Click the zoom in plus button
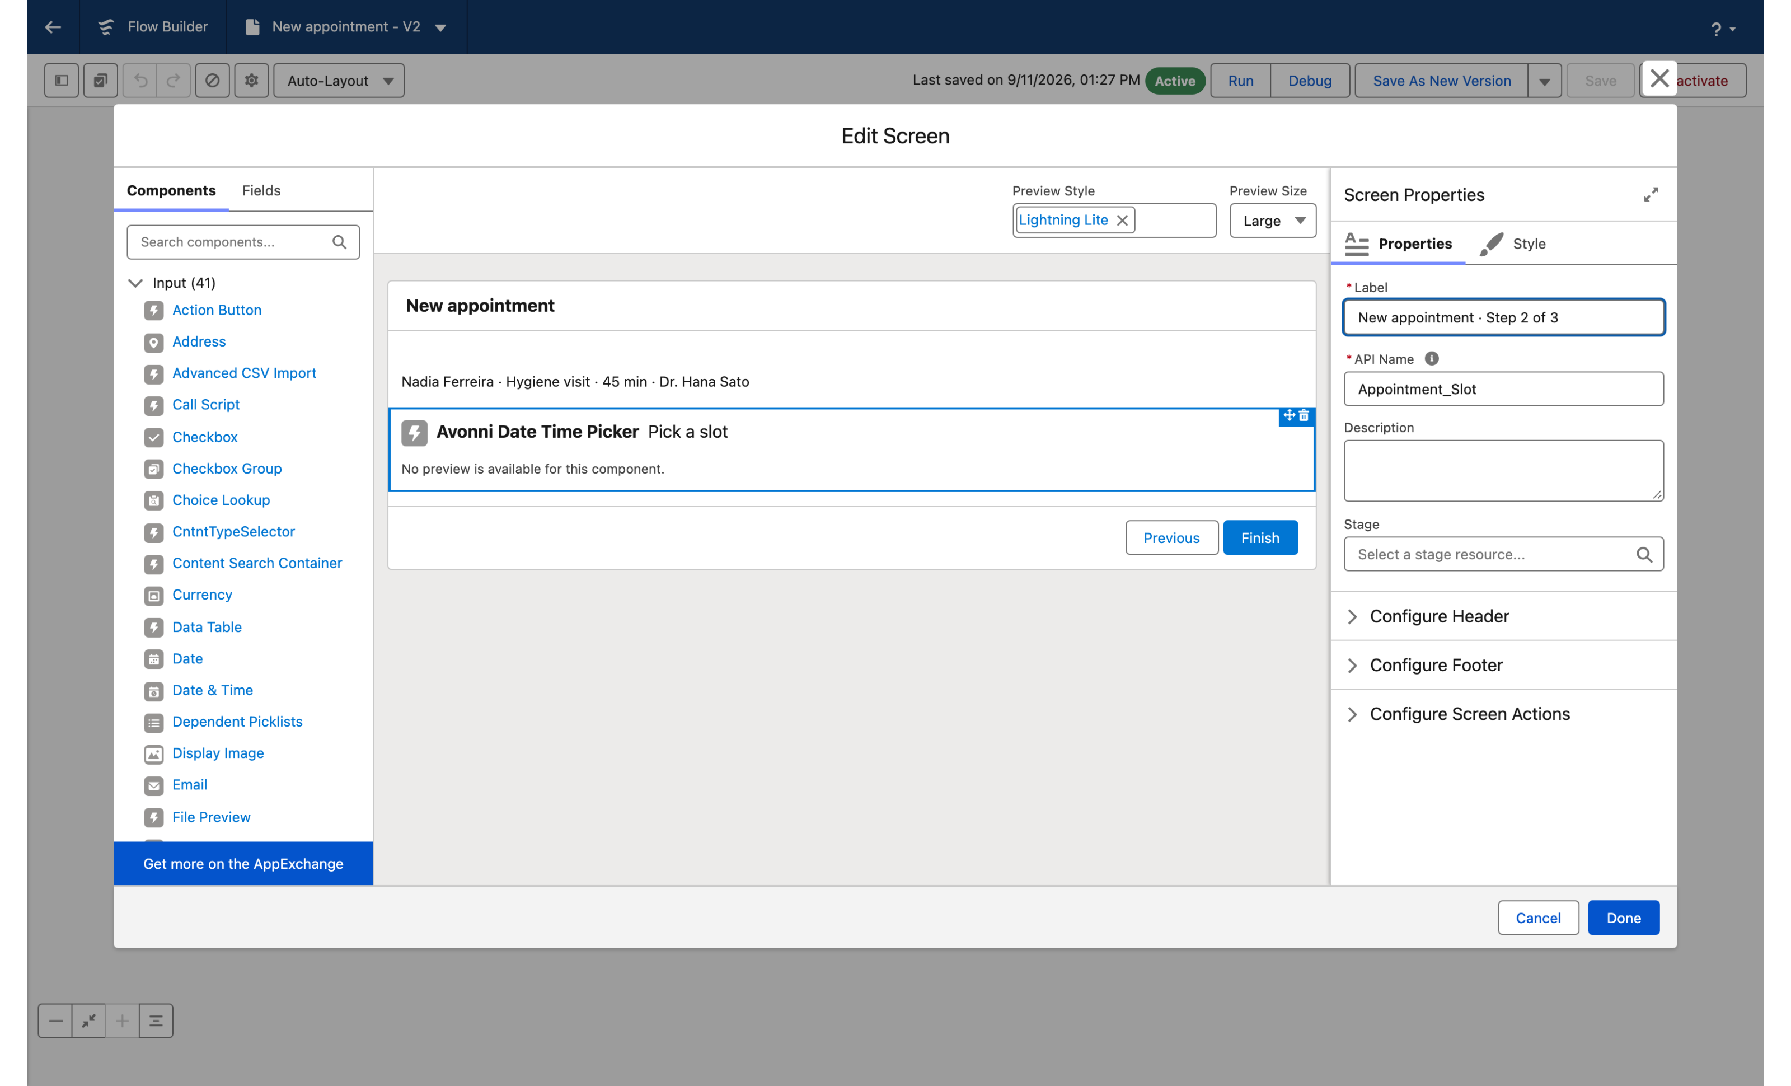This screenshot has width=1791, height=1086. click(122, 1021)
